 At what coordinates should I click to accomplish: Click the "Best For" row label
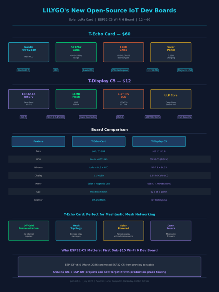click(x=38, y=200)
